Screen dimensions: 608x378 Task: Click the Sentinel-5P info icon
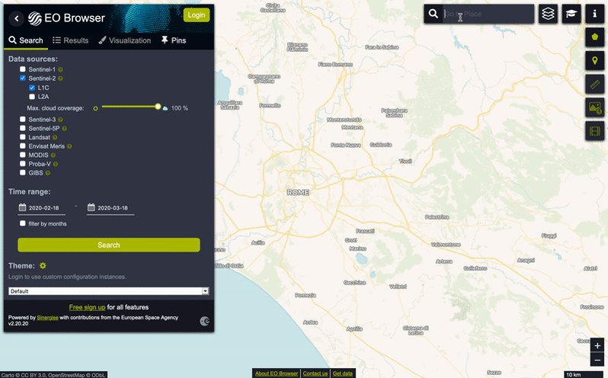(64, 129)
